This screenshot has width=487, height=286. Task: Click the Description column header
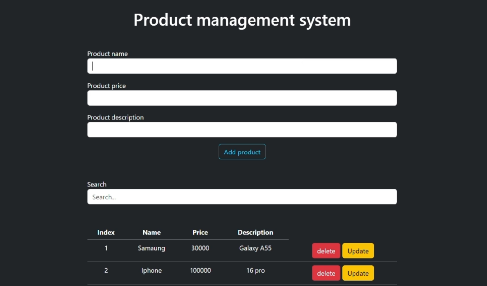pyautogui.click(x=255, y=232)
